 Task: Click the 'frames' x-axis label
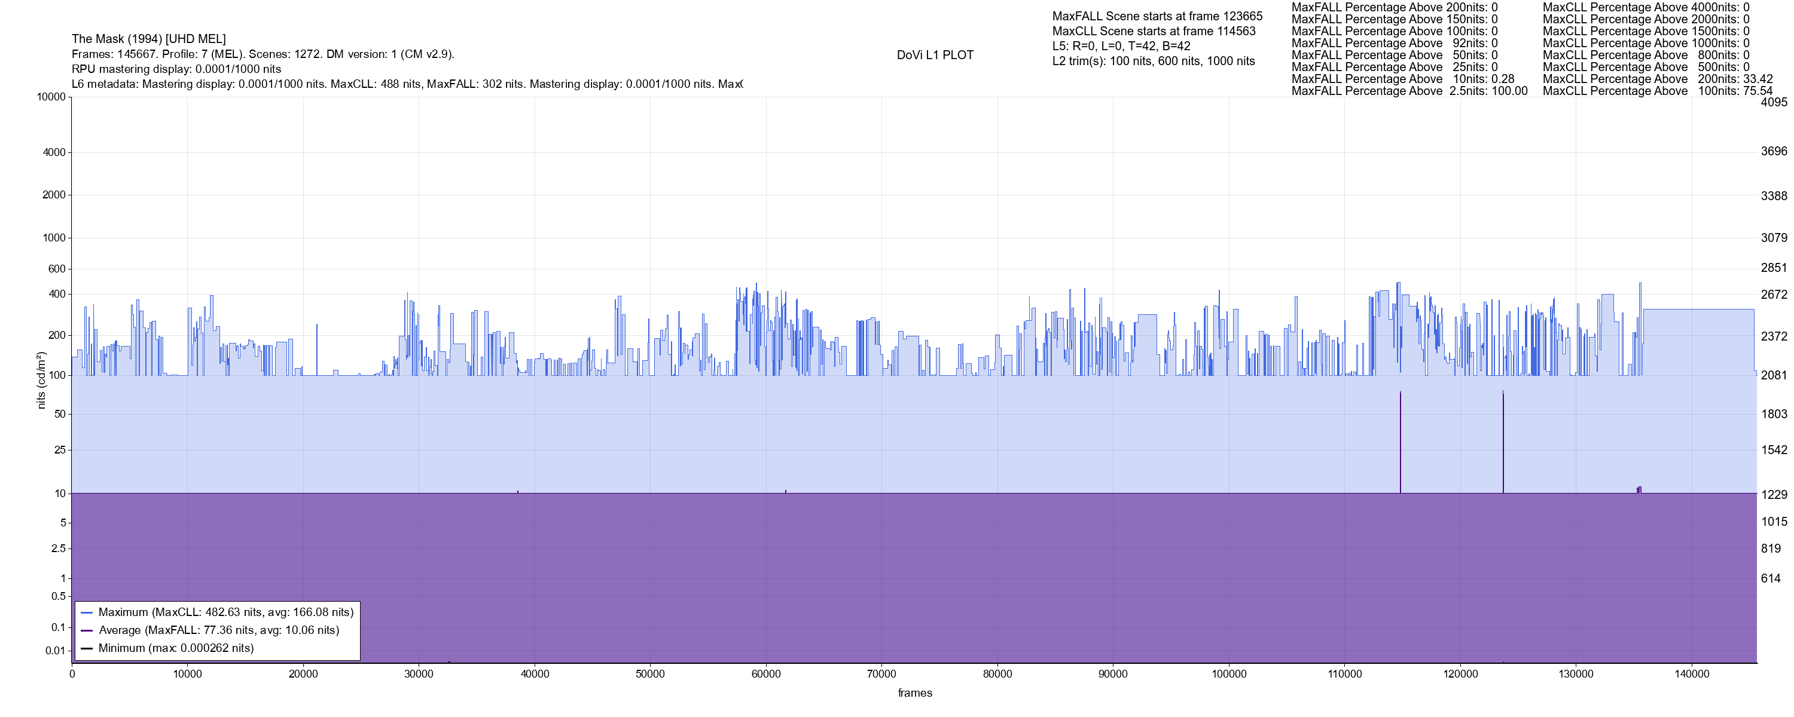point(914,693)
